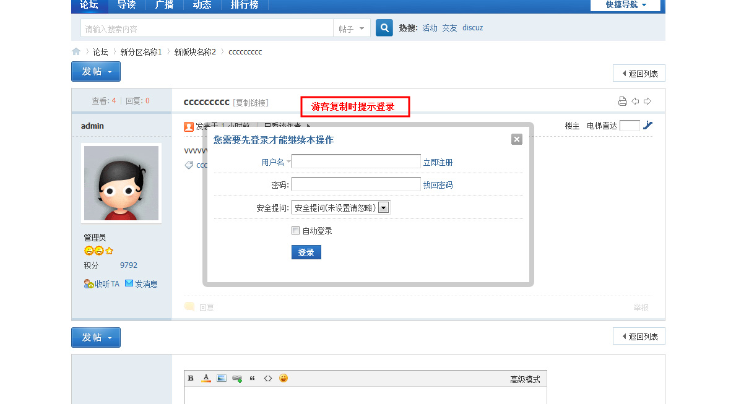Image resolution: width=749 pixels, height=404 pixels.
Task: Insert image in quick reply editor
Action: pyautogui.click(x=222, y=378)
